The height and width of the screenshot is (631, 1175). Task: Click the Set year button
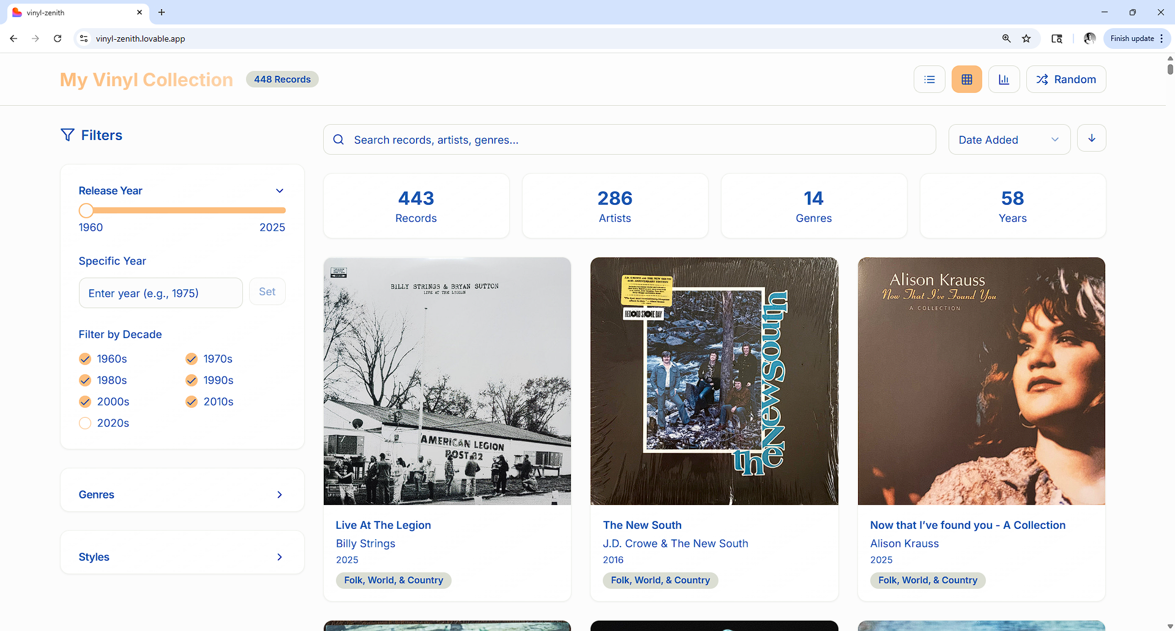(267, 292)
